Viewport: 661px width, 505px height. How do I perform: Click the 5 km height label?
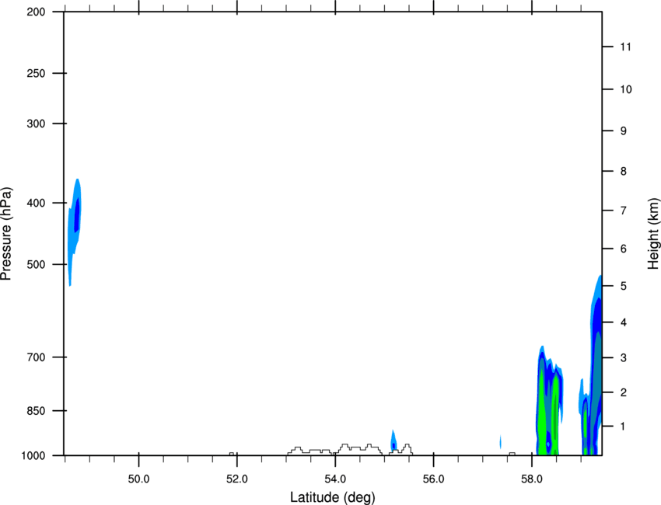tap(624, 286)
